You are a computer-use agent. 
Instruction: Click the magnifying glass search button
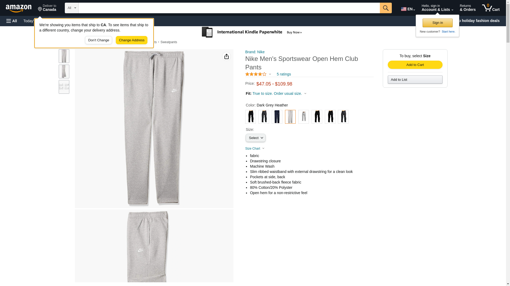(x=385, y=8)
